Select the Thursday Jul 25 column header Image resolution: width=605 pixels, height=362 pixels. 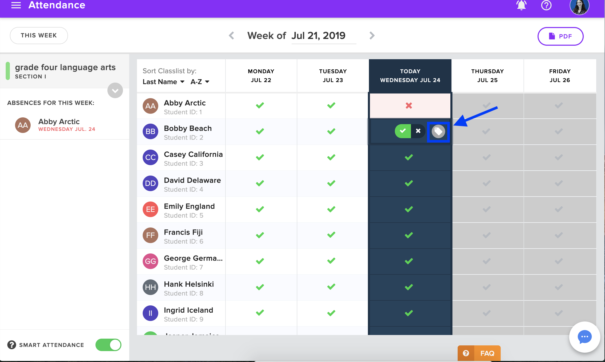(487, 76)
